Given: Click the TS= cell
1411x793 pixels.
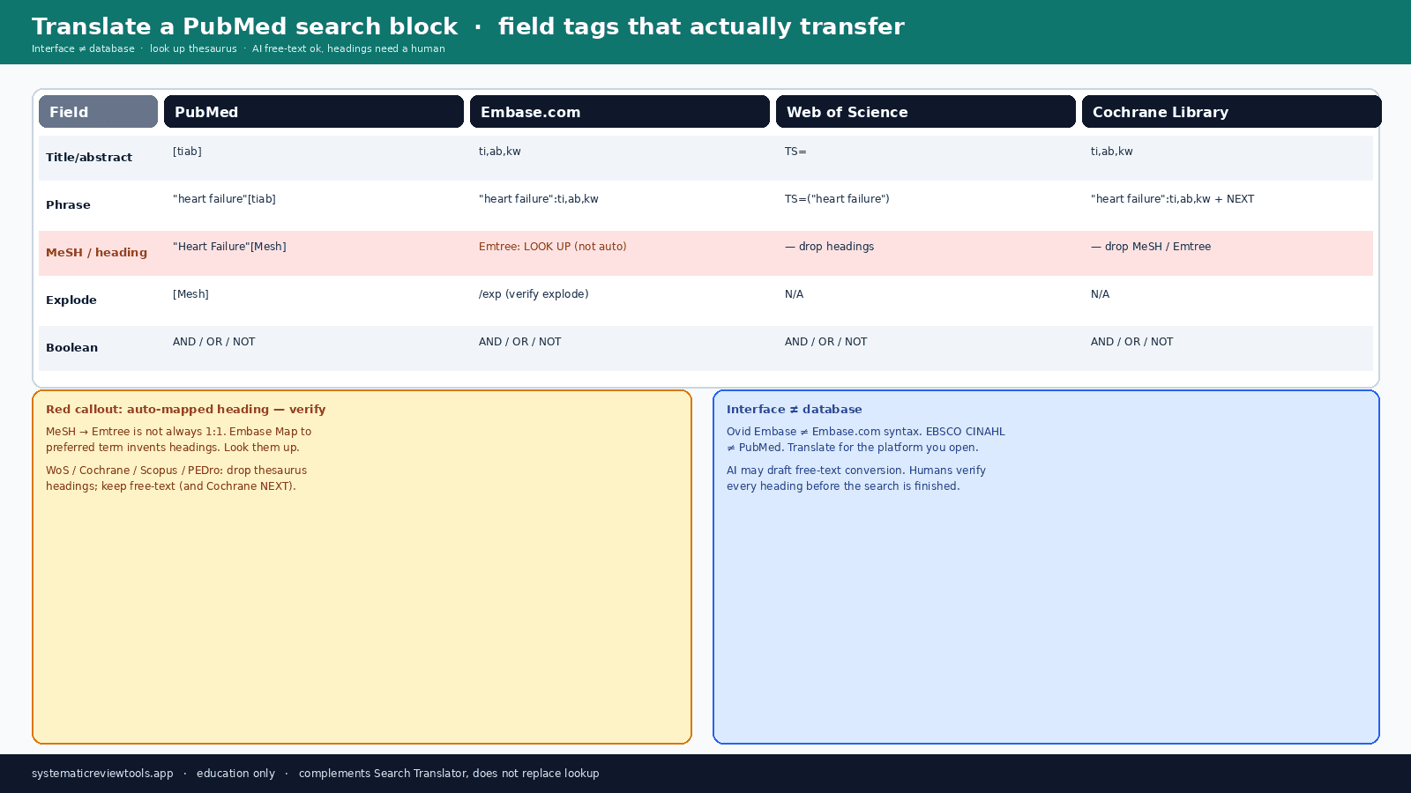Looking at the screenshot, I should (x=795, y=152).
